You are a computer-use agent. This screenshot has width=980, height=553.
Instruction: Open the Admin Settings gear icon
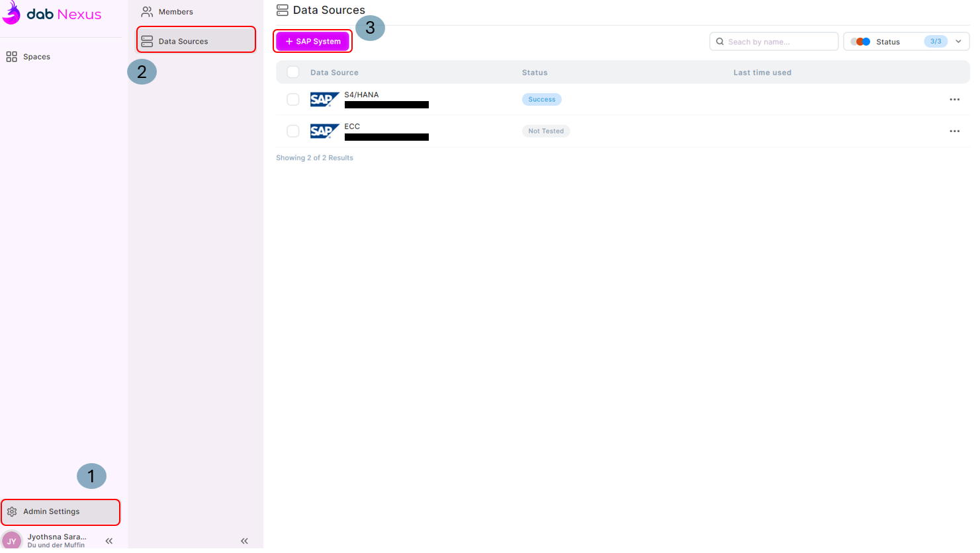11,511
